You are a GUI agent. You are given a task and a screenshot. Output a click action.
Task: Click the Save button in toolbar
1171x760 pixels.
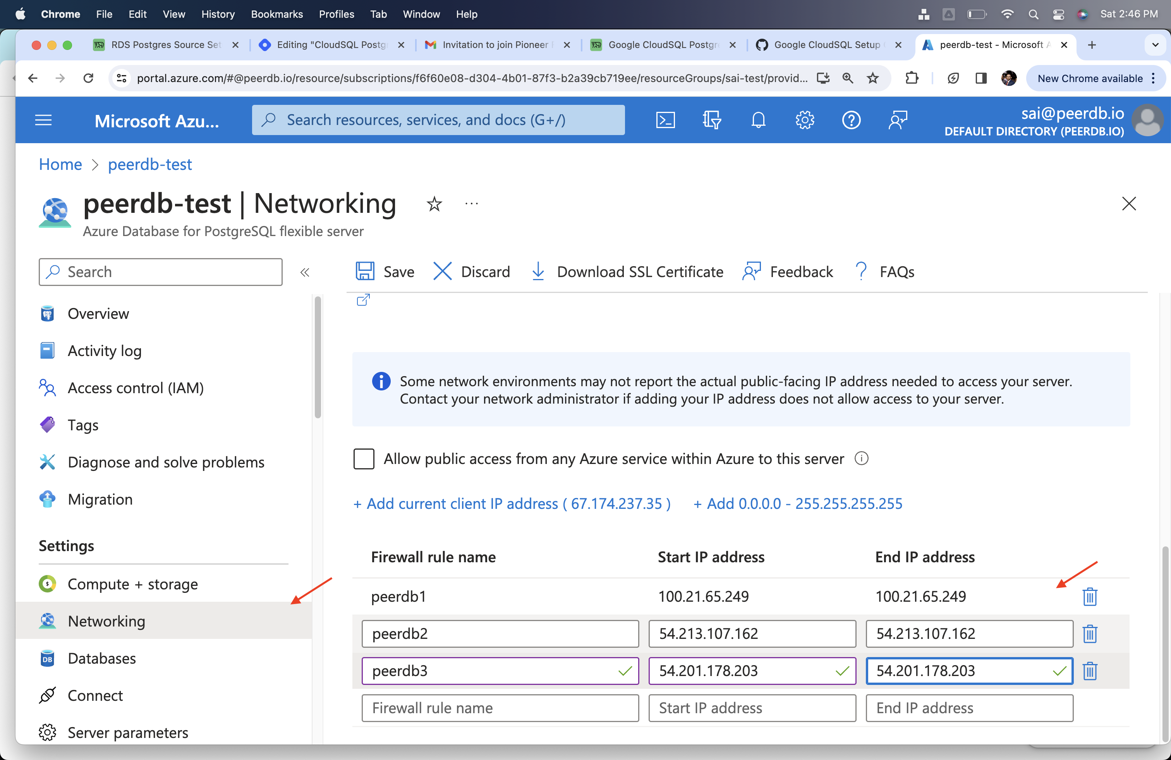386,271
